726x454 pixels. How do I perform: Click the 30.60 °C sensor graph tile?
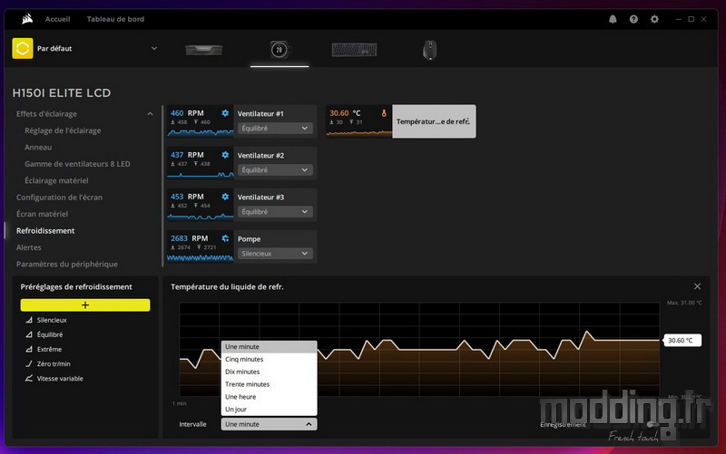pyautogui.click(x=358, y=121)
